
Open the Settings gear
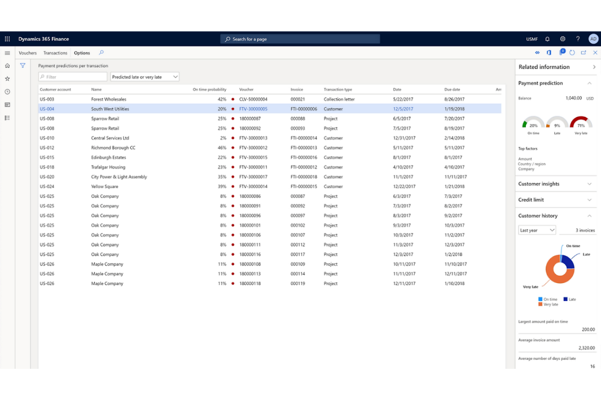point(562,39)
